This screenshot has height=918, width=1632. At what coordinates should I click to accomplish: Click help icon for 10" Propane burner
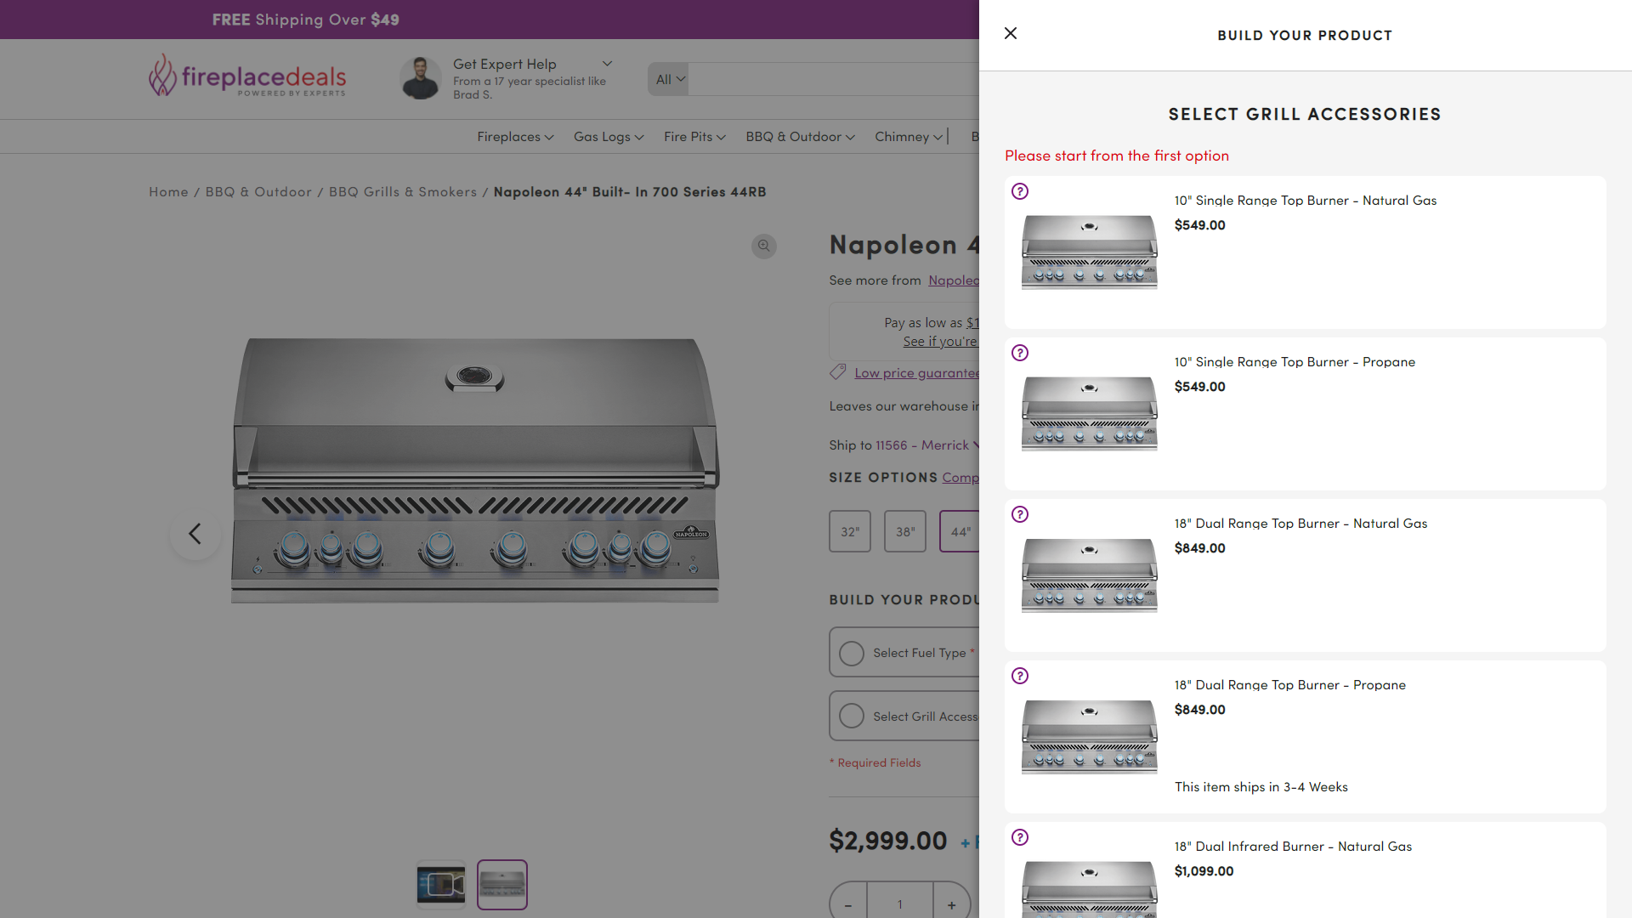(1020, 353)
